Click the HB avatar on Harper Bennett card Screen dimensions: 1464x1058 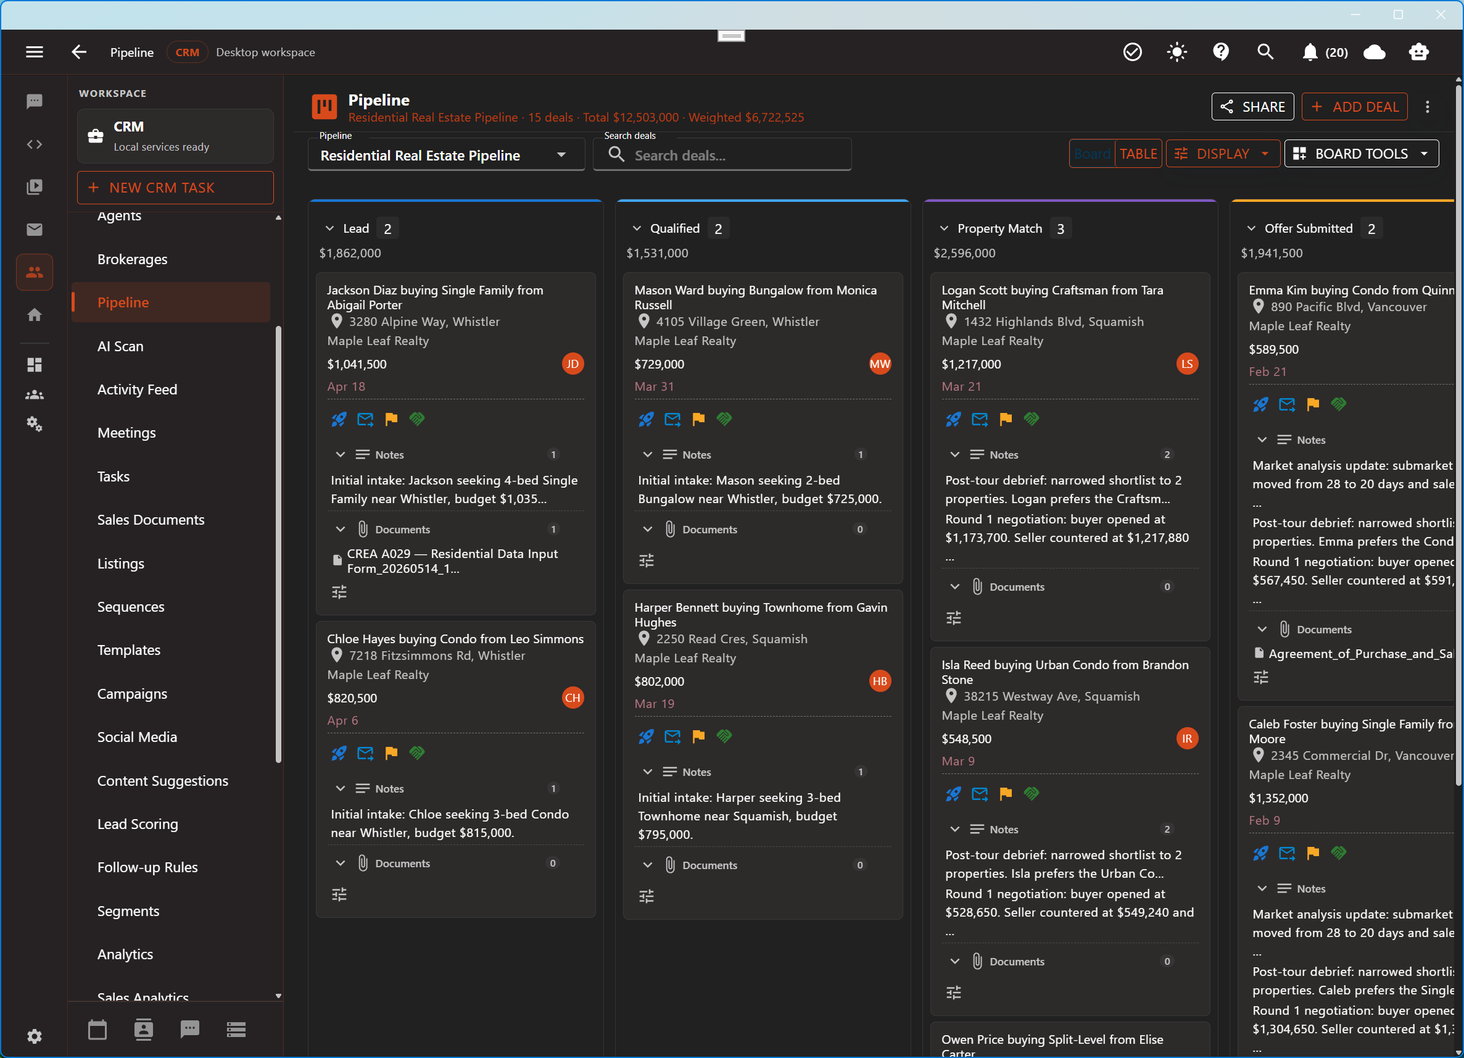pos(880,681)
